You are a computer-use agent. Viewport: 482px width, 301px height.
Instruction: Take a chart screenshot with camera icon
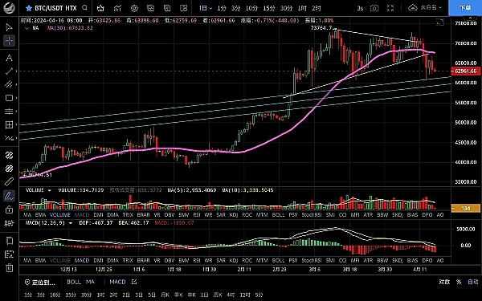[374, 8]
